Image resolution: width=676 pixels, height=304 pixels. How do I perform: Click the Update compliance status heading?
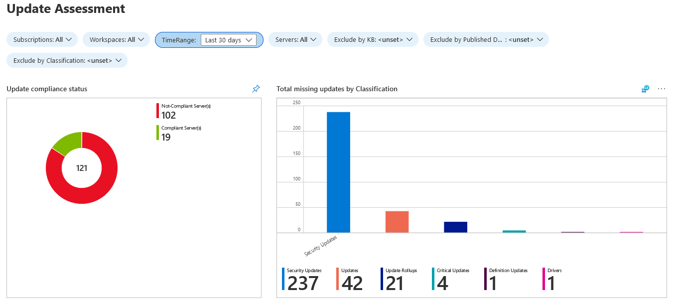pyautogui.click(x=47, y=89)
